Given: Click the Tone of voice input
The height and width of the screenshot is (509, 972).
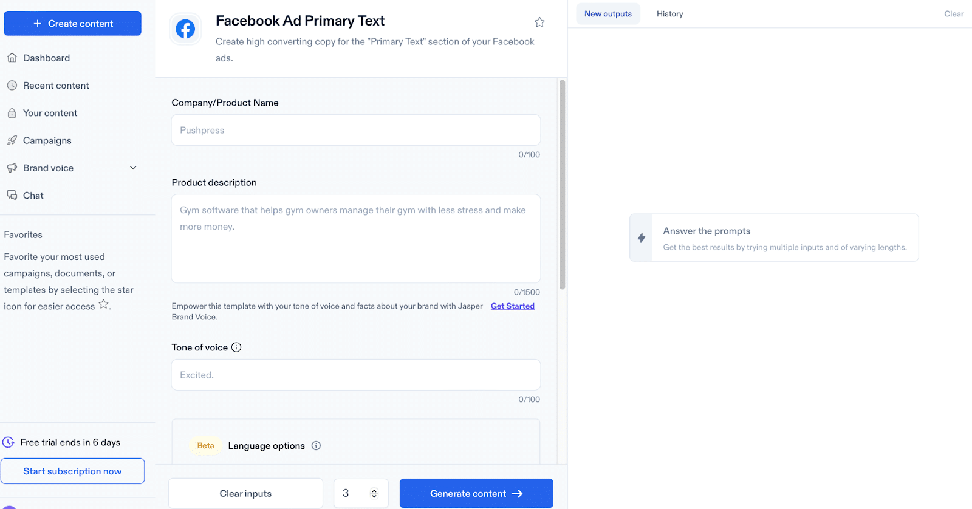Looking at the screenshot, I should 356,375.
